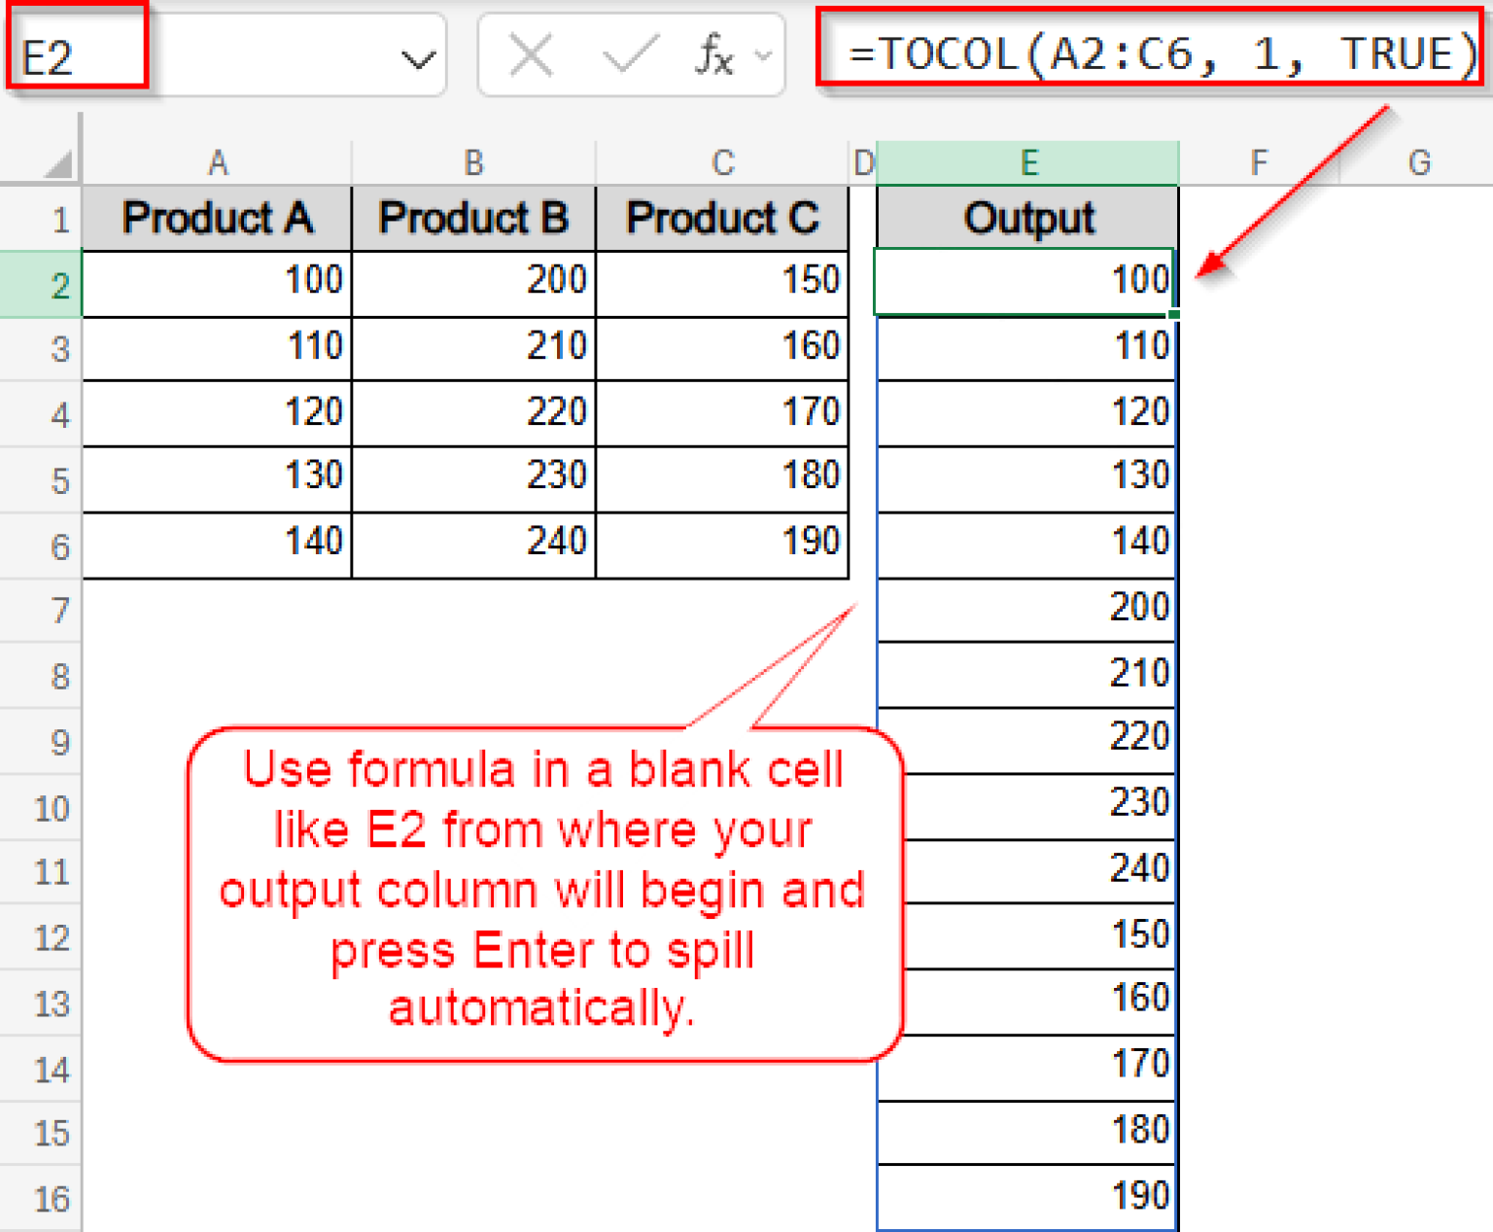Click column header A to select Product A
This screenshot has height=1232, width=1493.
click(216, 162)
